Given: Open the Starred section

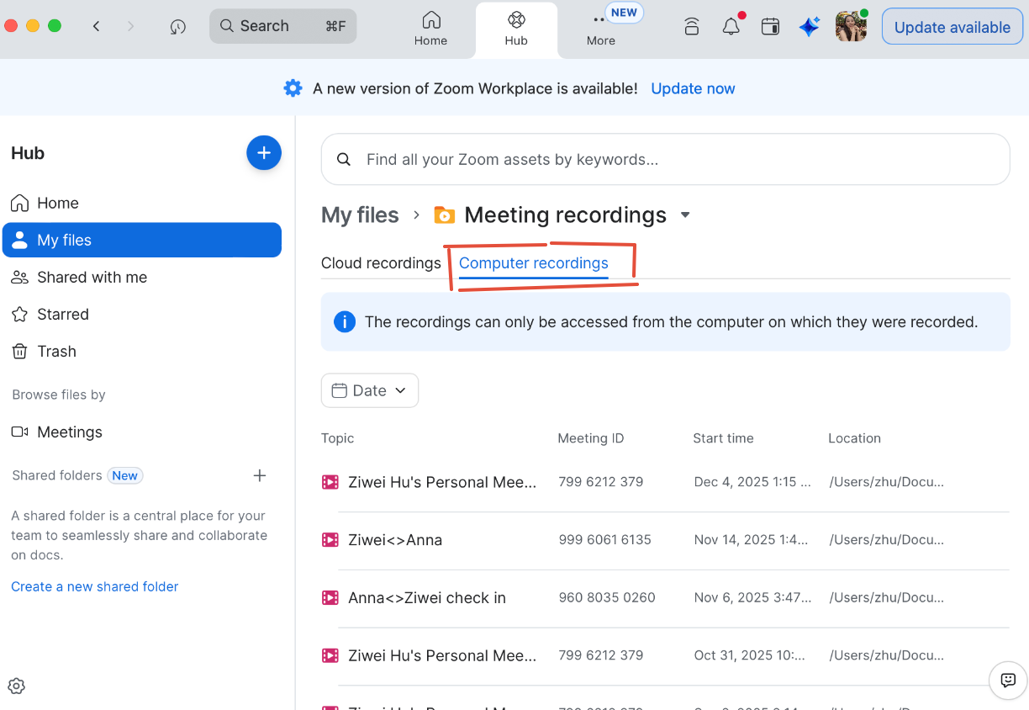Looking at the screenshot, I should click(x=141, y=314).
